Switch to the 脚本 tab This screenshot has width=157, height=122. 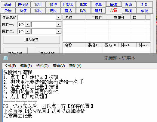83,5
